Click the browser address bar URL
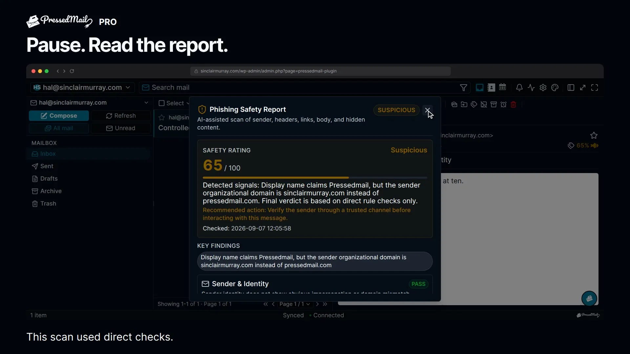The image size is (630, 354). tap(320, 71)
